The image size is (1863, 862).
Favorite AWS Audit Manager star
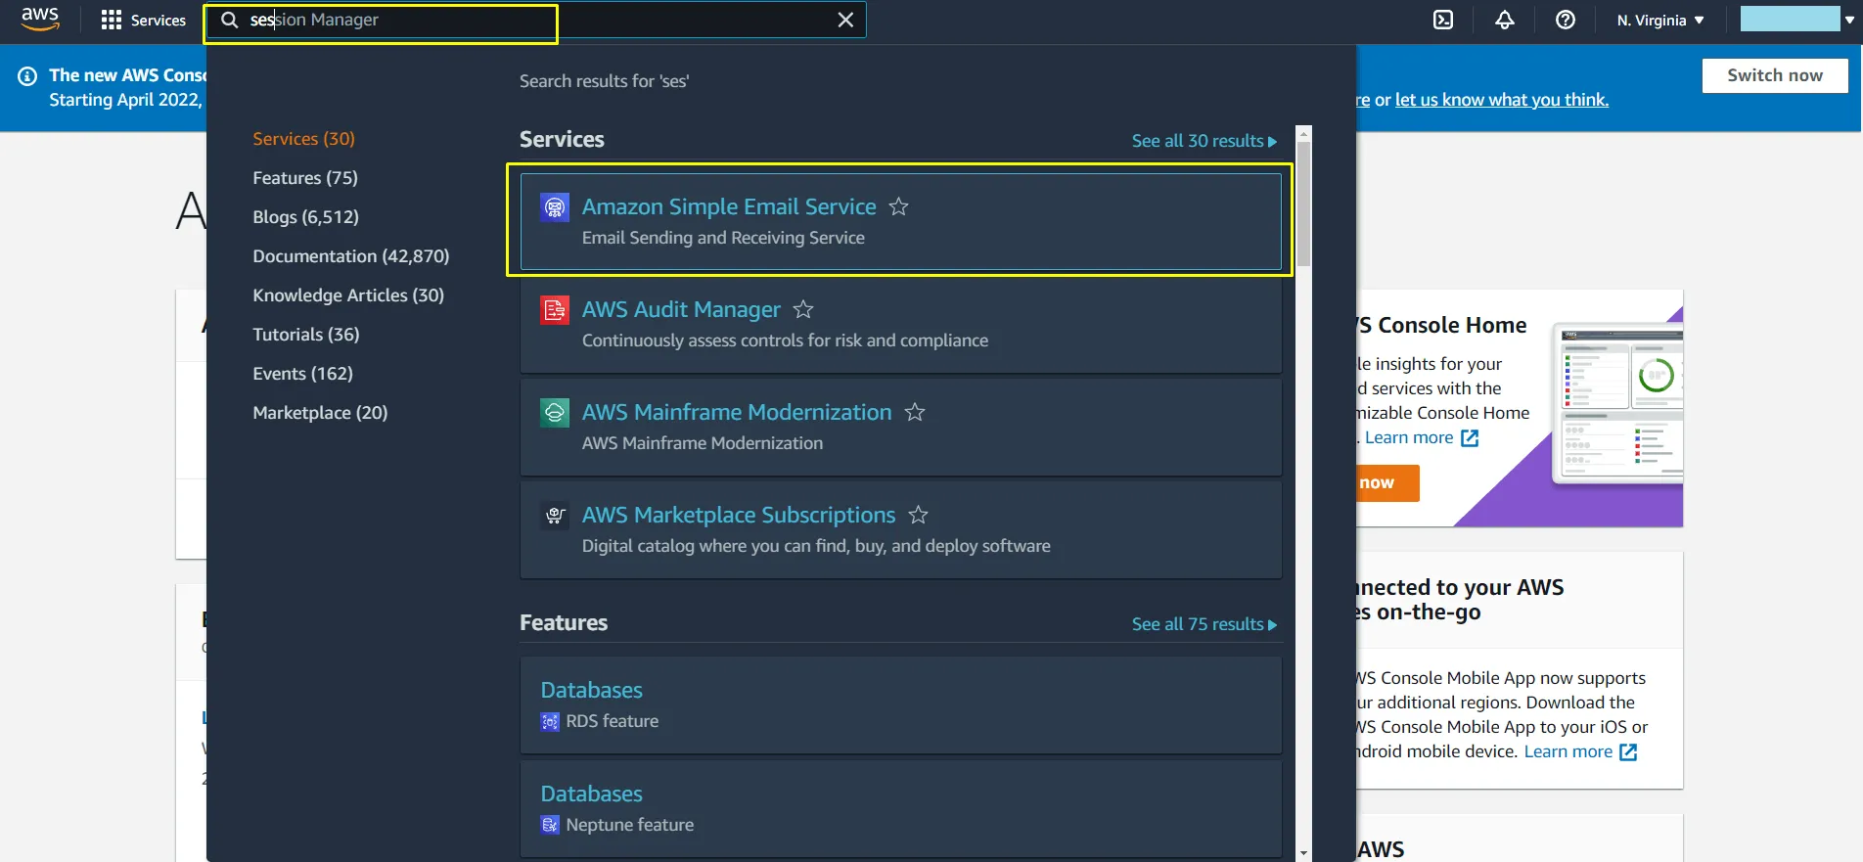pos(803,309)
